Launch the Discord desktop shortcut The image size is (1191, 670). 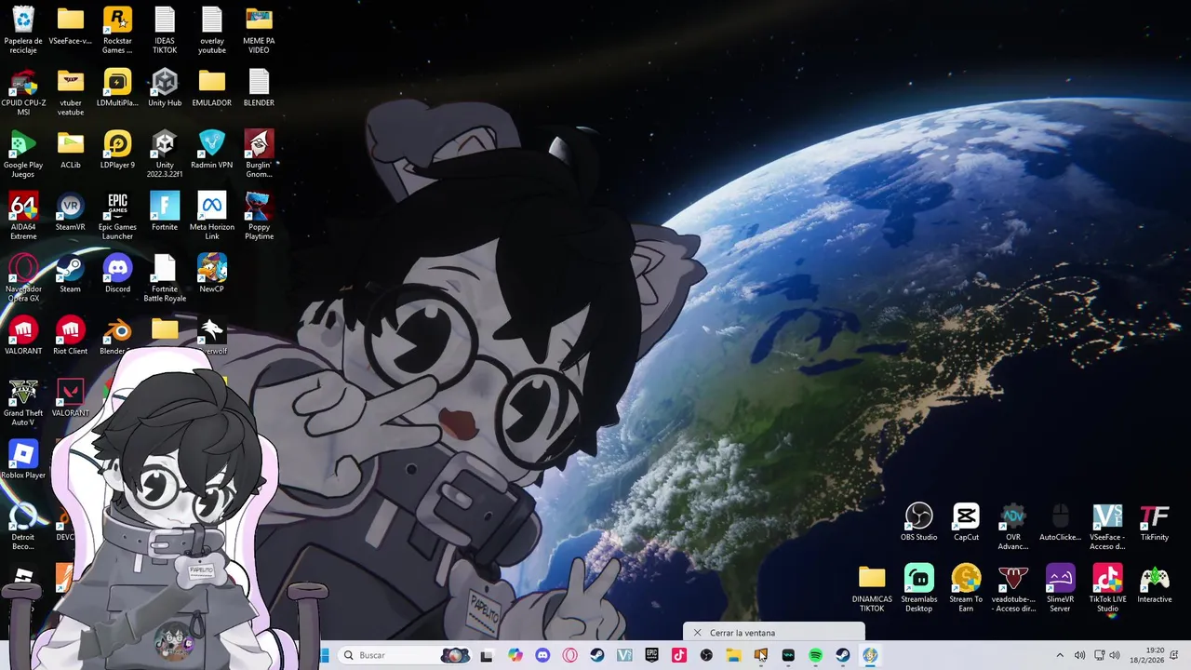(117, 274)
